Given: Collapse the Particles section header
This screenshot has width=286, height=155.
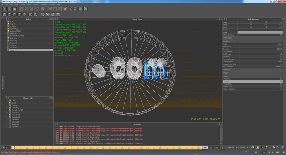Looking at the screenshot, I should pyautogui.click(x=253, y=41).
